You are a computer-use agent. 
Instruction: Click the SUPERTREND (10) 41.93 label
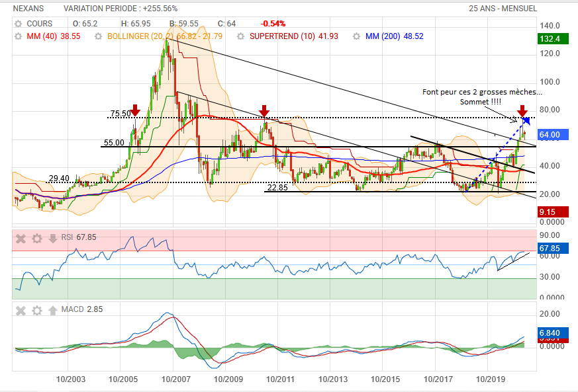pyautogui.click(x=294, y=36)
